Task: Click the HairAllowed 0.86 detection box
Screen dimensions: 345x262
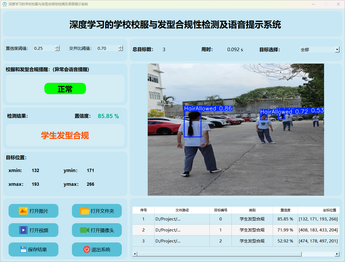Action: pos(192,124)
